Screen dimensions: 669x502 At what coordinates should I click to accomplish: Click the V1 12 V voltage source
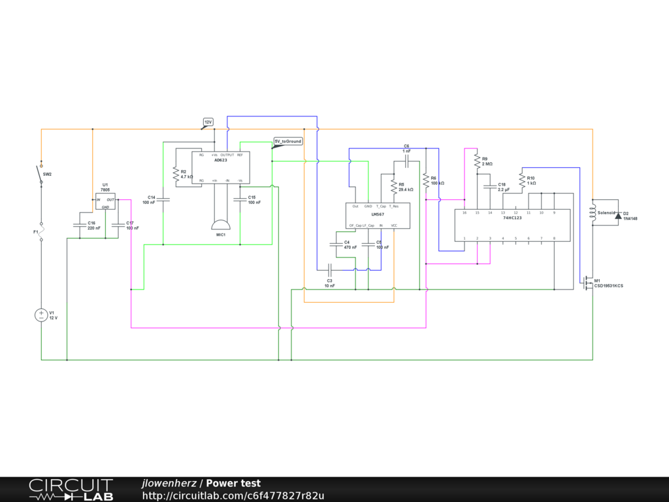(41, 315)
